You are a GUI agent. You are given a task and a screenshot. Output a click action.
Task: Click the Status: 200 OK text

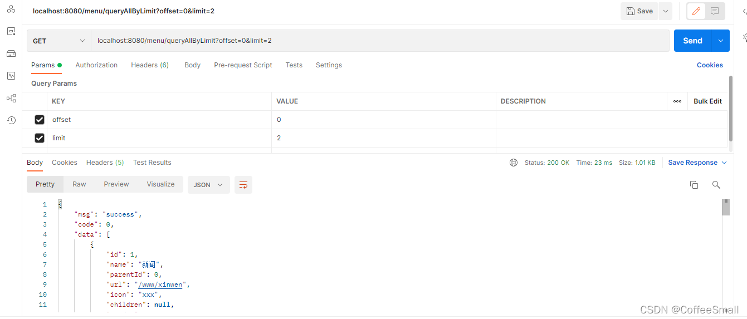(547, 163)
